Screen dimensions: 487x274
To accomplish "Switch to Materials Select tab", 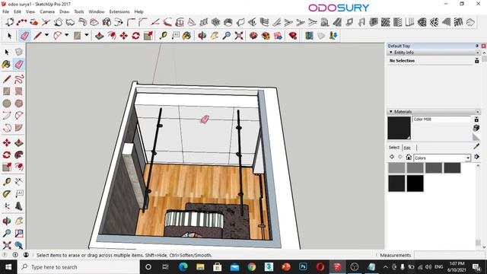I will point(394,148).
